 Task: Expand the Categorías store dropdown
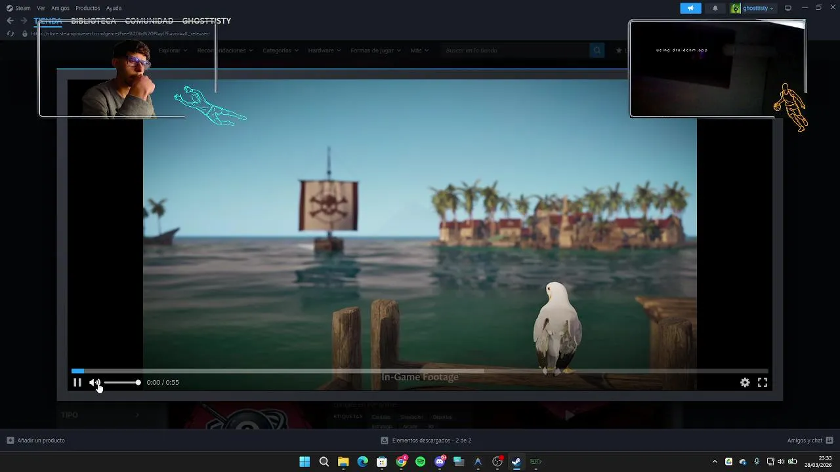280,50
